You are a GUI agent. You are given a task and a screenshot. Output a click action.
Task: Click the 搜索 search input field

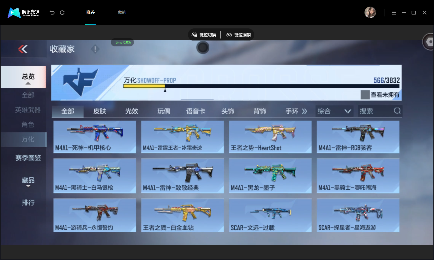pos(380,111)
